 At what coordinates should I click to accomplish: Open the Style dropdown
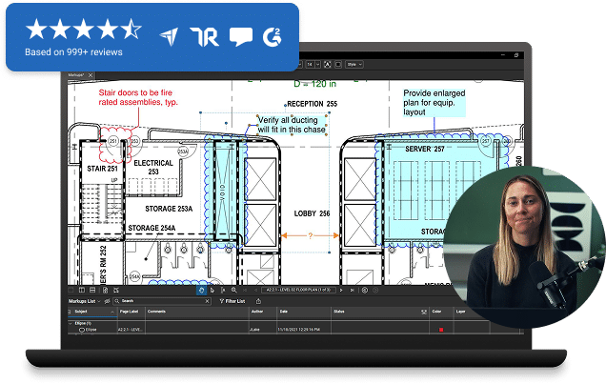(x=354, y=65)
